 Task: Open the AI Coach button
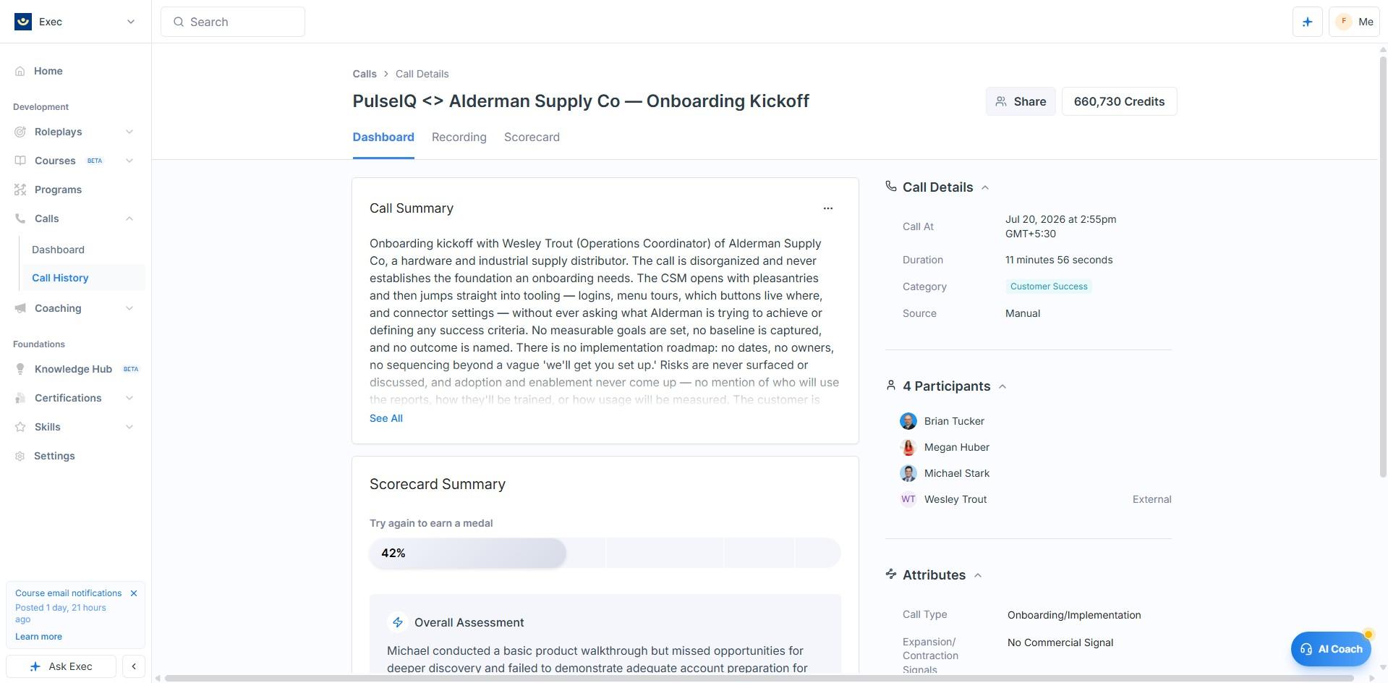click(x=1331, y=649)
